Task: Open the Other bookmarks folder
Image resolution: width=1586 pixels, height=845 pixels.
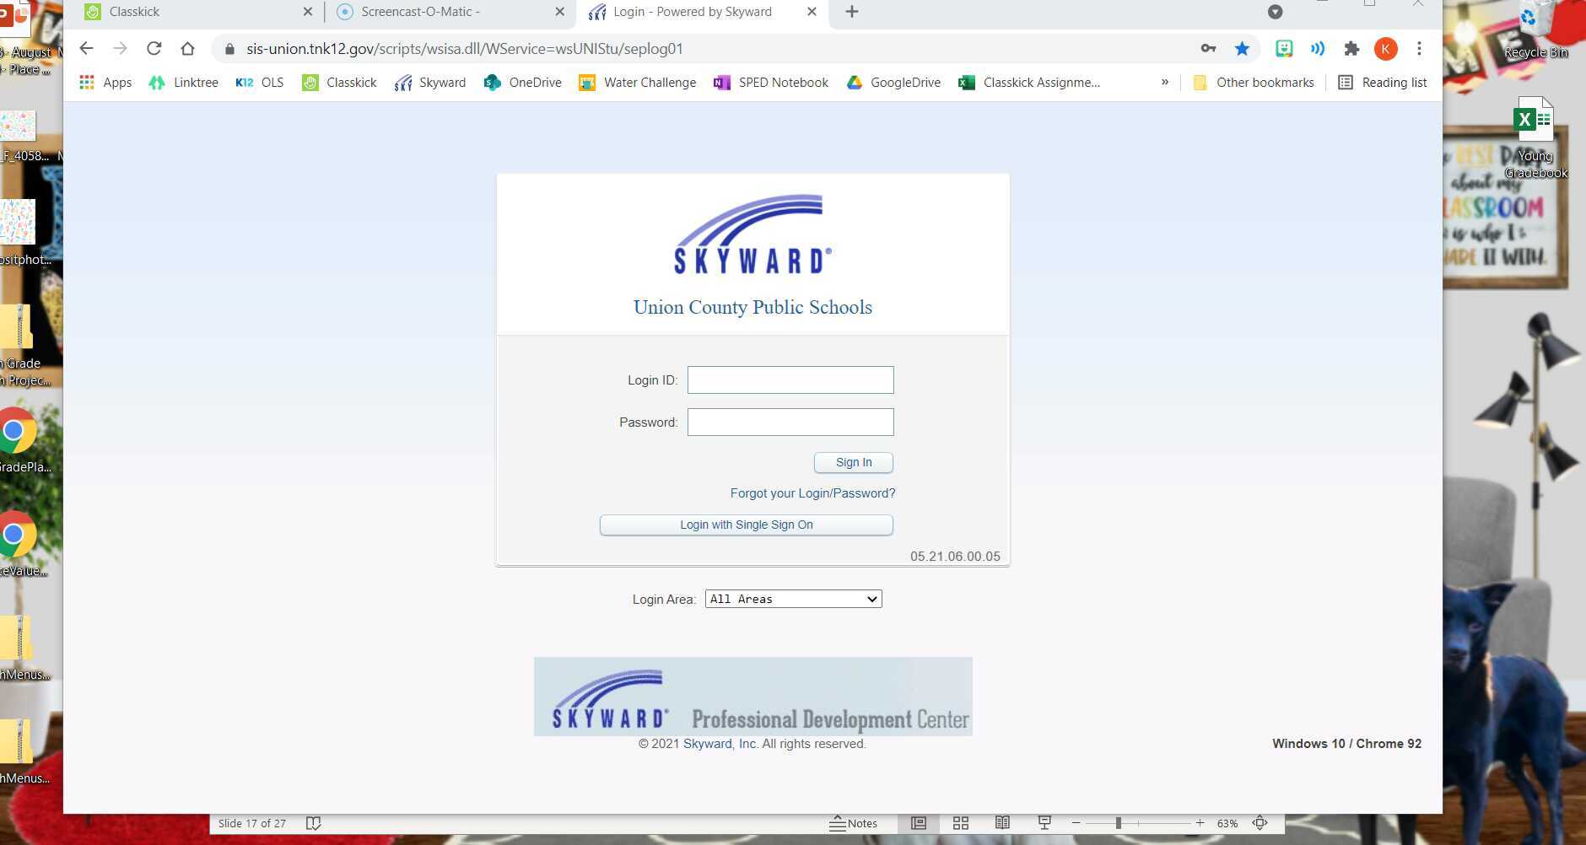Action: 1254,83
